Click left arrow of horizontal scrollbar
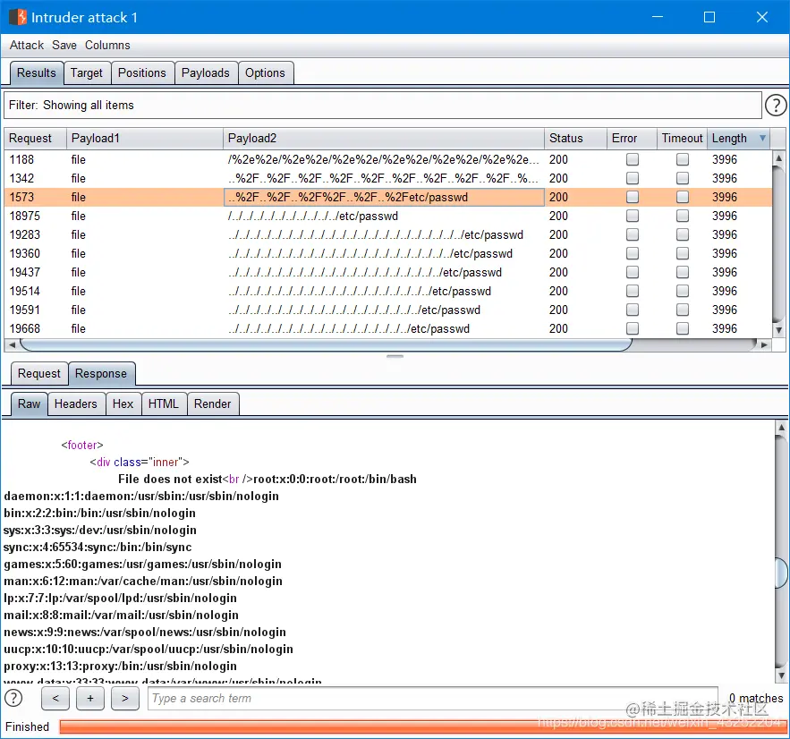 tap(12, 345)
